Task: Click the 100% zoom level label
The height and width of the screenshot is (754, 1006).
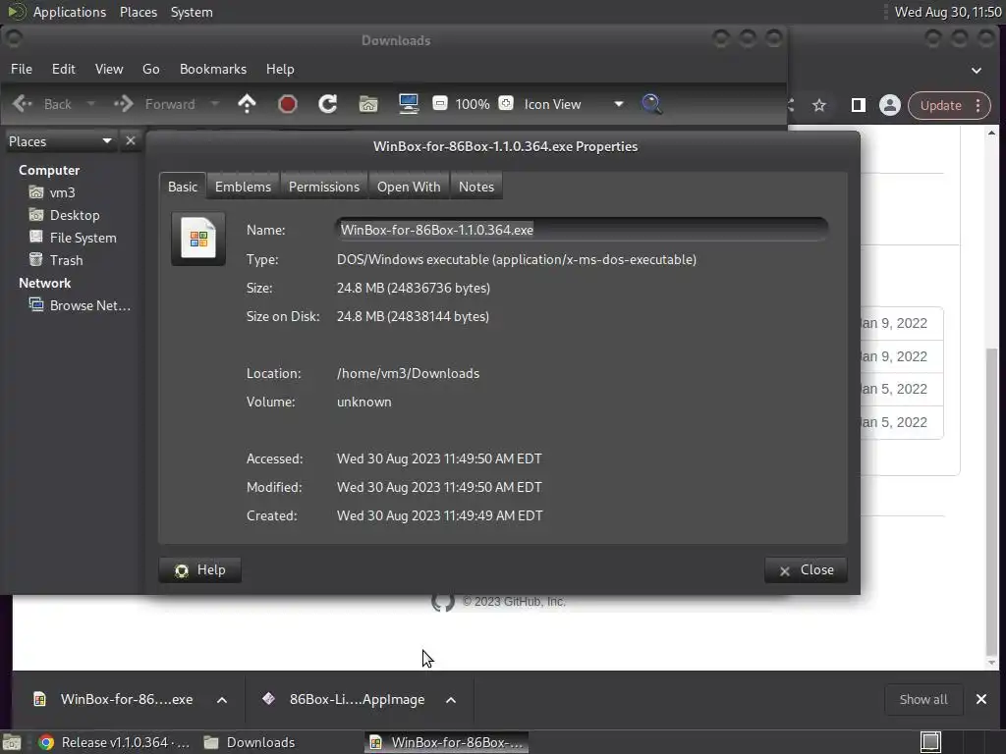Action: pyautogui.click(x=473, y=104)
